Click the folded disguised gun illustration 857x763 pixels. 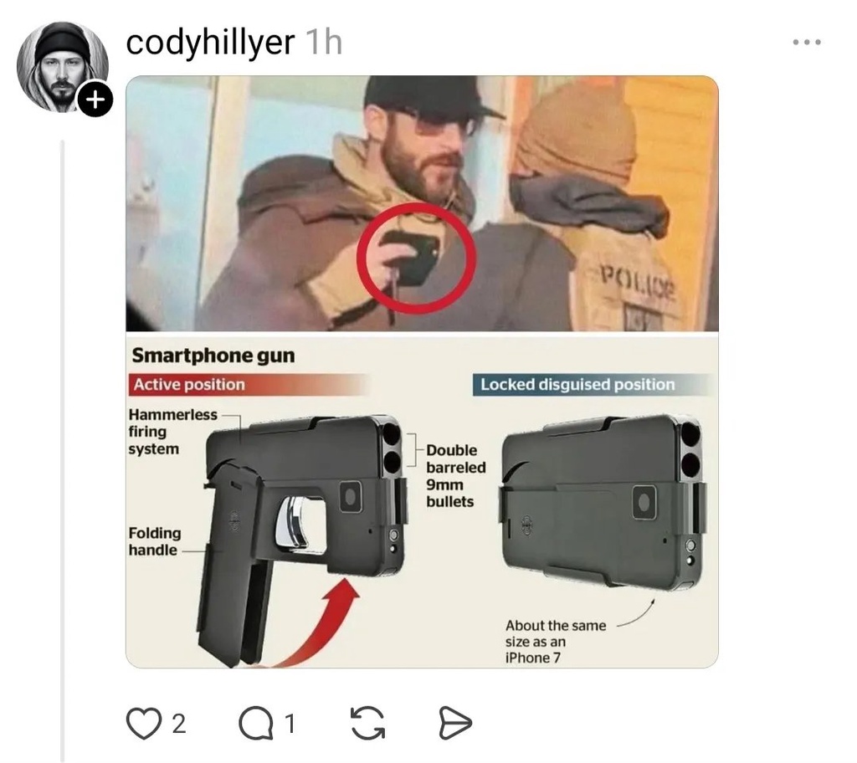click(603, 501)
